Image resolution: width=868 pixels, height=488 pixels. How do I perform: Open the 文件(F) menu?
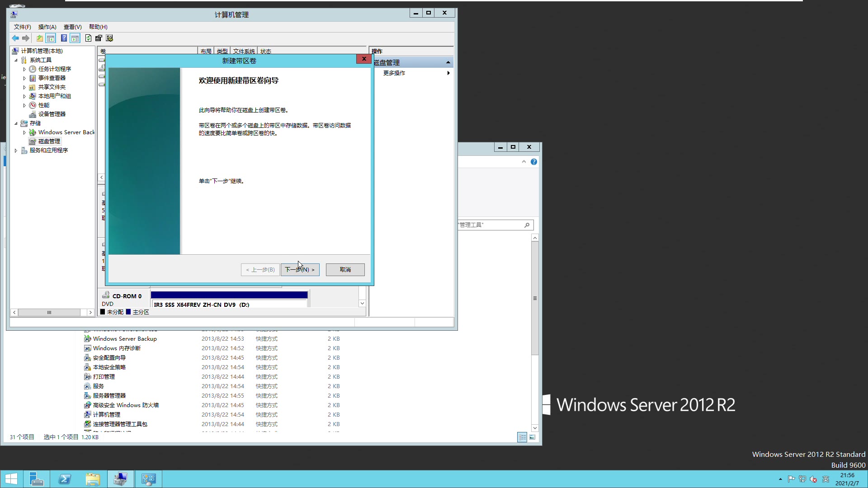point(22,27)
